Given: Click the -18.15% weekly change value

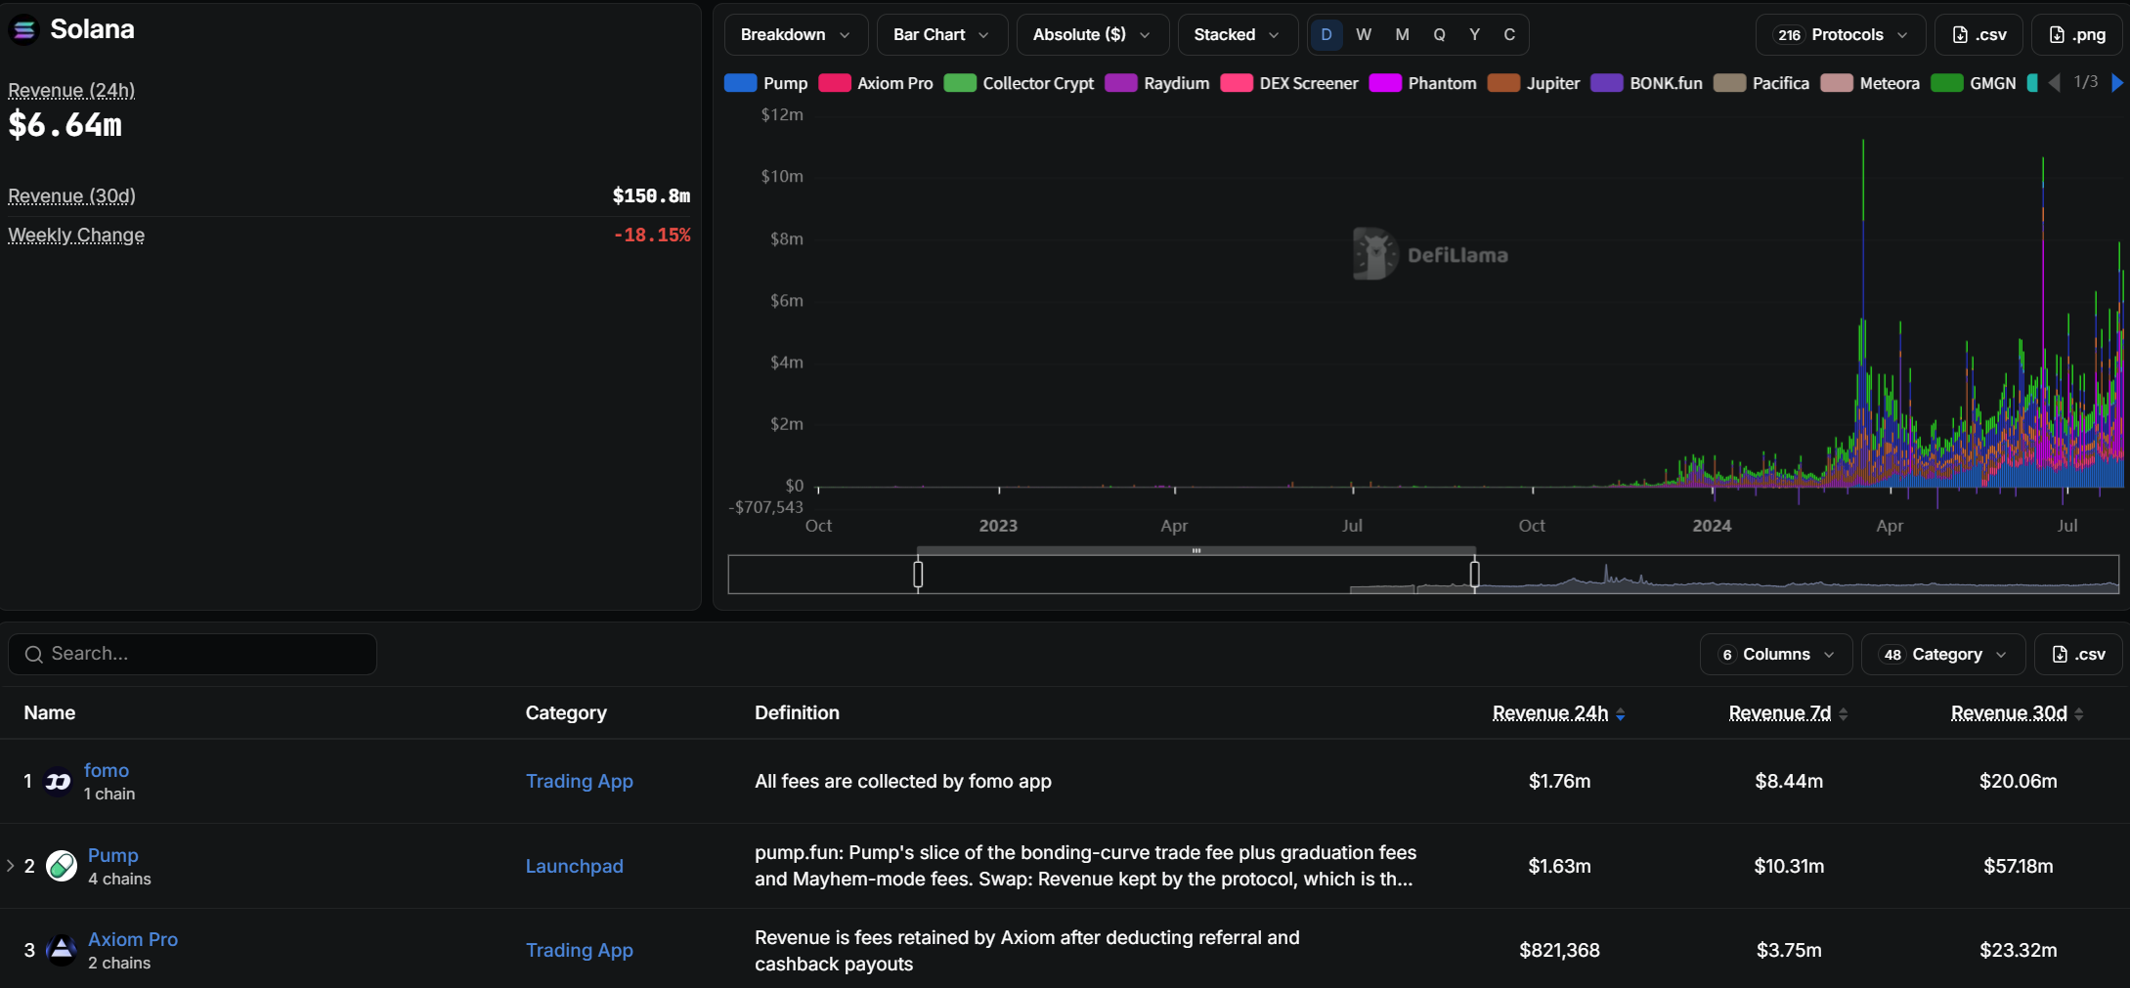Looking at the screenshot, I should pos(652,236).
